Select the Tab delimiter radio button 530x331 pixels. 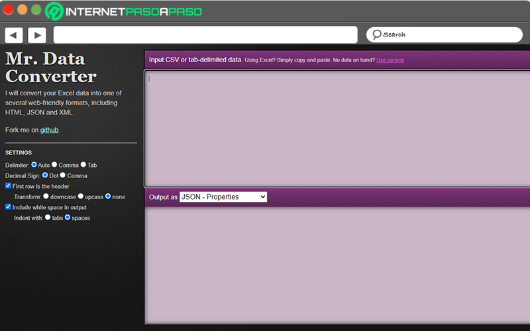[x=83, y=164]
